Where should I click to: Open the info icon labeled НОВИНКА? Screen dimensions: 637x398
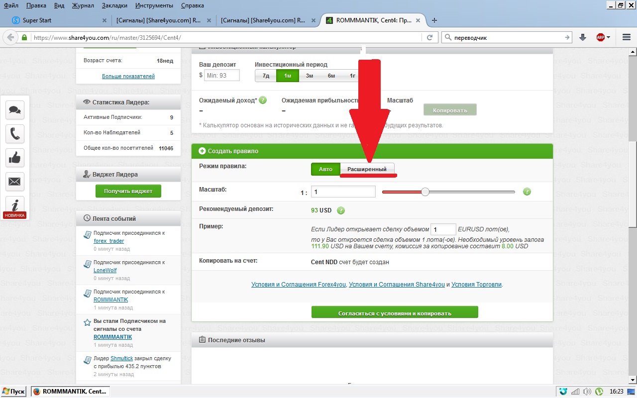[x=15, y=207]
